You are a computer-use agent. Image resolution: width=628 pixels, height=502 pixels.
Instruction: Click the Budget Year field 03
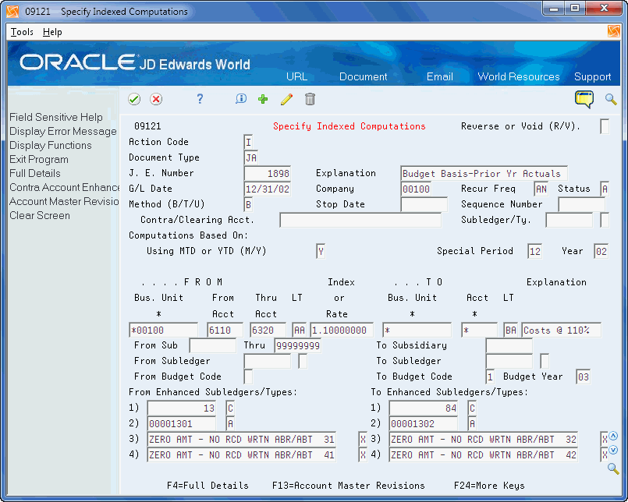click(584, 377)
